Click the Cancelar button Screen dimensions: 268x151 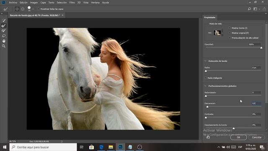257,137
